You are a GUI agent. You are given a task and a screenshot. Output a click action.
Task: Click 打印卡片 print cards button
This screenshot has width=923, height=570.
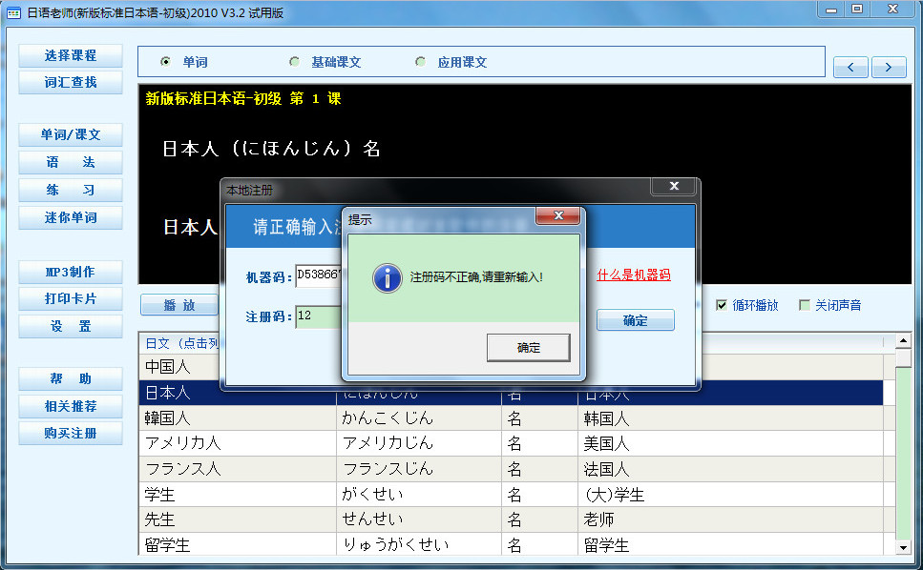[71, 298]
